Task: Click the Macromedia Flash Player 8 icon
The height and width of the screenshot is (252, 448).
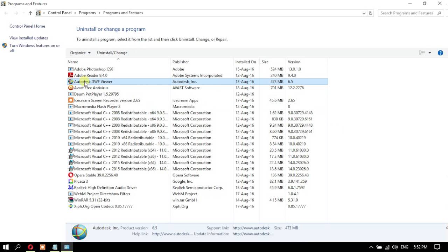Action: coord(71,107)
